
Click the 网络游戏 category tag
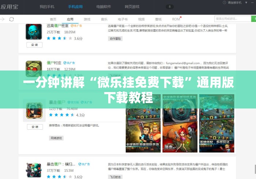pyautogui.click(x=56, y=138)
